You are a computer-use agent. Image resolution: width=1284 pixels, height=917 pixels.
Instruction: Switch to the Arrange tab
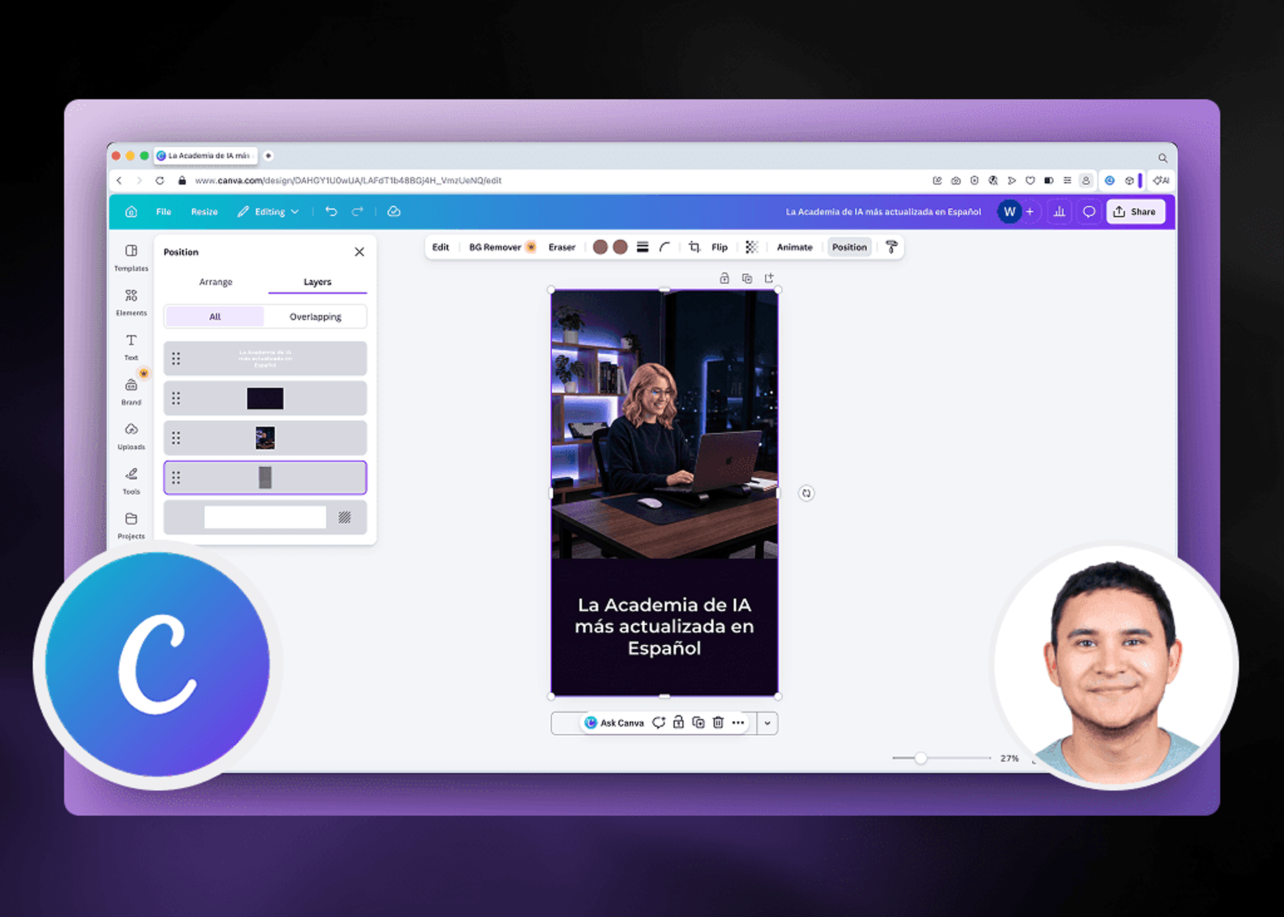[x=216, y=282]
